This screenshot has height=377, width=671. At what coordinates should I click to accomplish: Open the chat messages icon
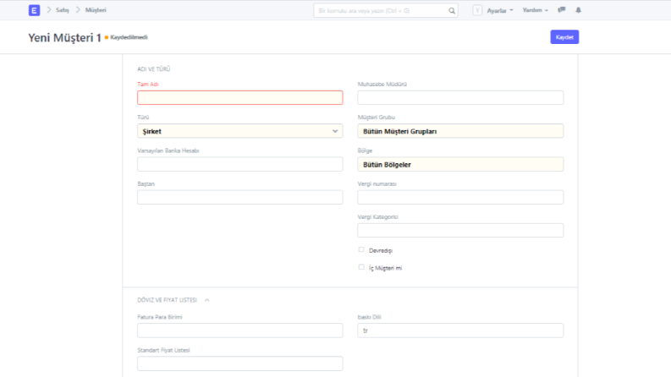(562, 10)
